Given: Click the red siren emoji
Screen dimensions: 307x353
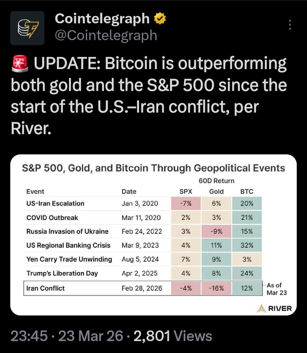Looking at the screenshot, I should (x=20, y=63).
